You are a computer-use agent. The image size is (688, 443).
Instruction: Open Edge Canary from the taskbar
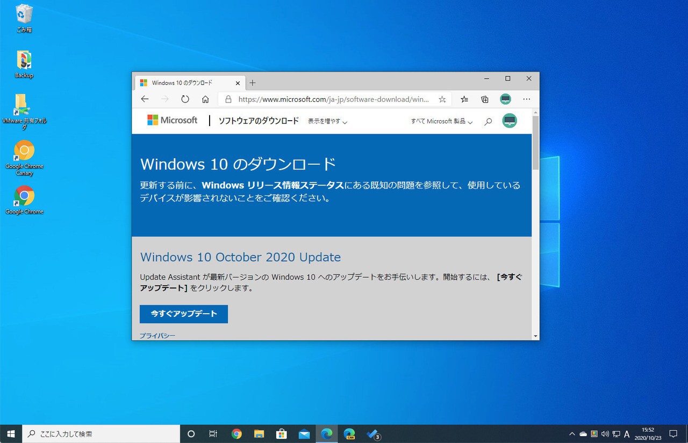[349, 434]
